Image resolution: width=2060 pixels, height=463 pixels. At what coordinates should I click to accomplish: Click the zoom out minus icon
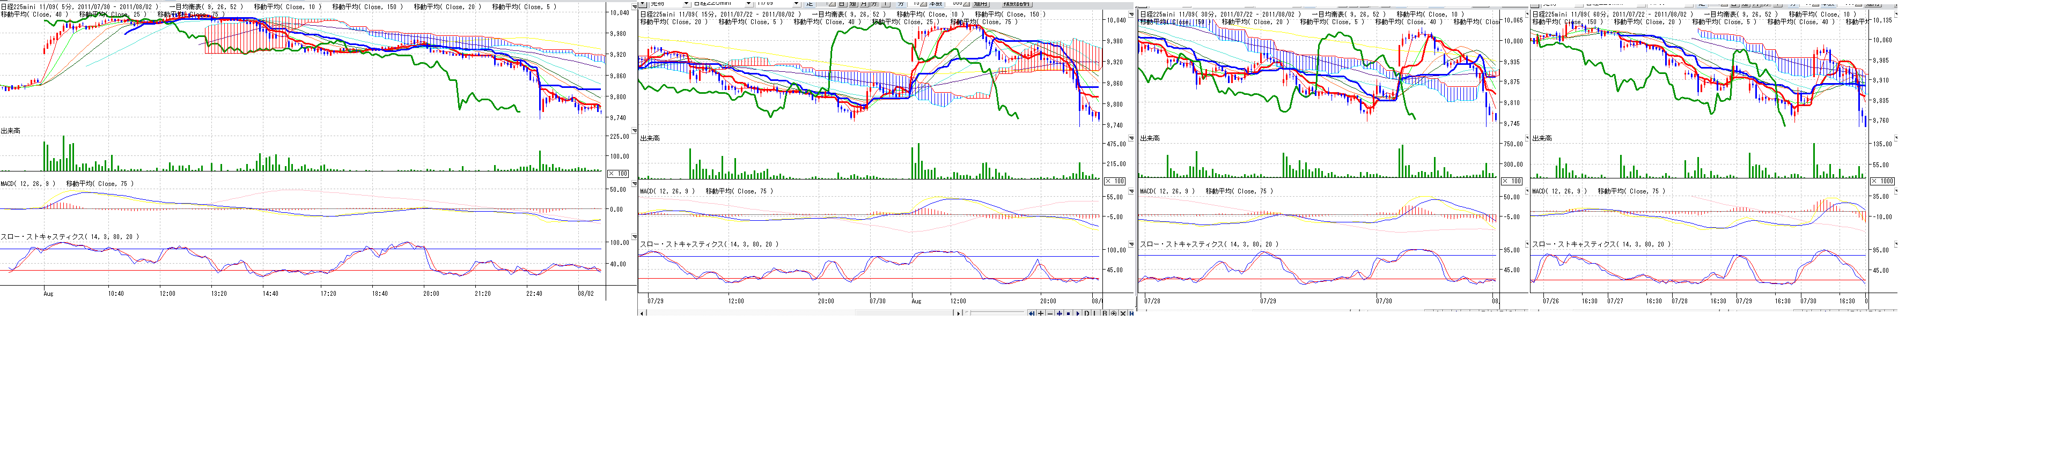point(1050,313)
